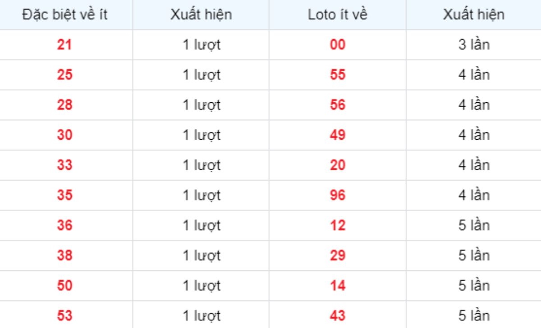Click loto number 00
541x328 pixels.
click(x=338, y=45)
